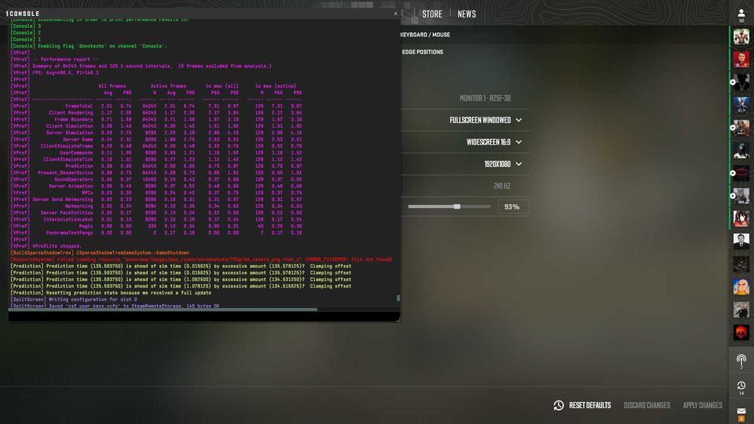The width and height of the screenshot is (754, 424).
Task: Click the 93% value field
Action: [x=513, y=207]
